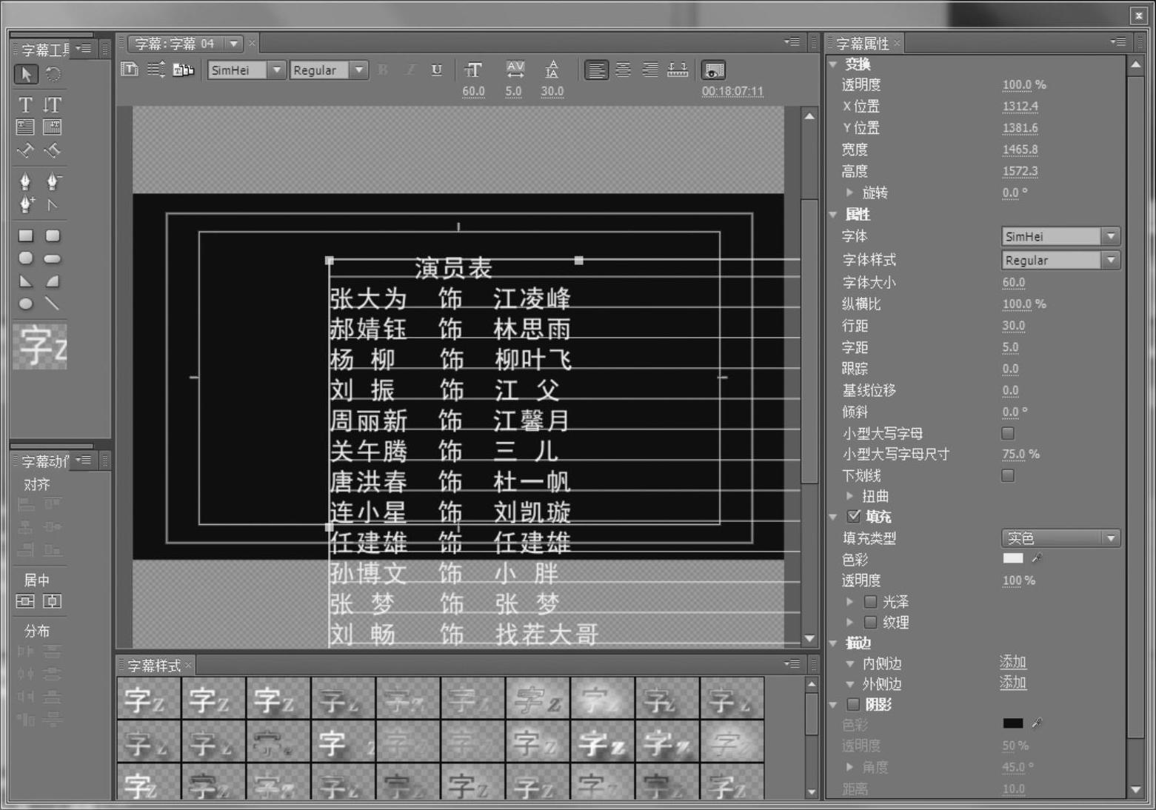Select the Arc tool

point(53,281)
